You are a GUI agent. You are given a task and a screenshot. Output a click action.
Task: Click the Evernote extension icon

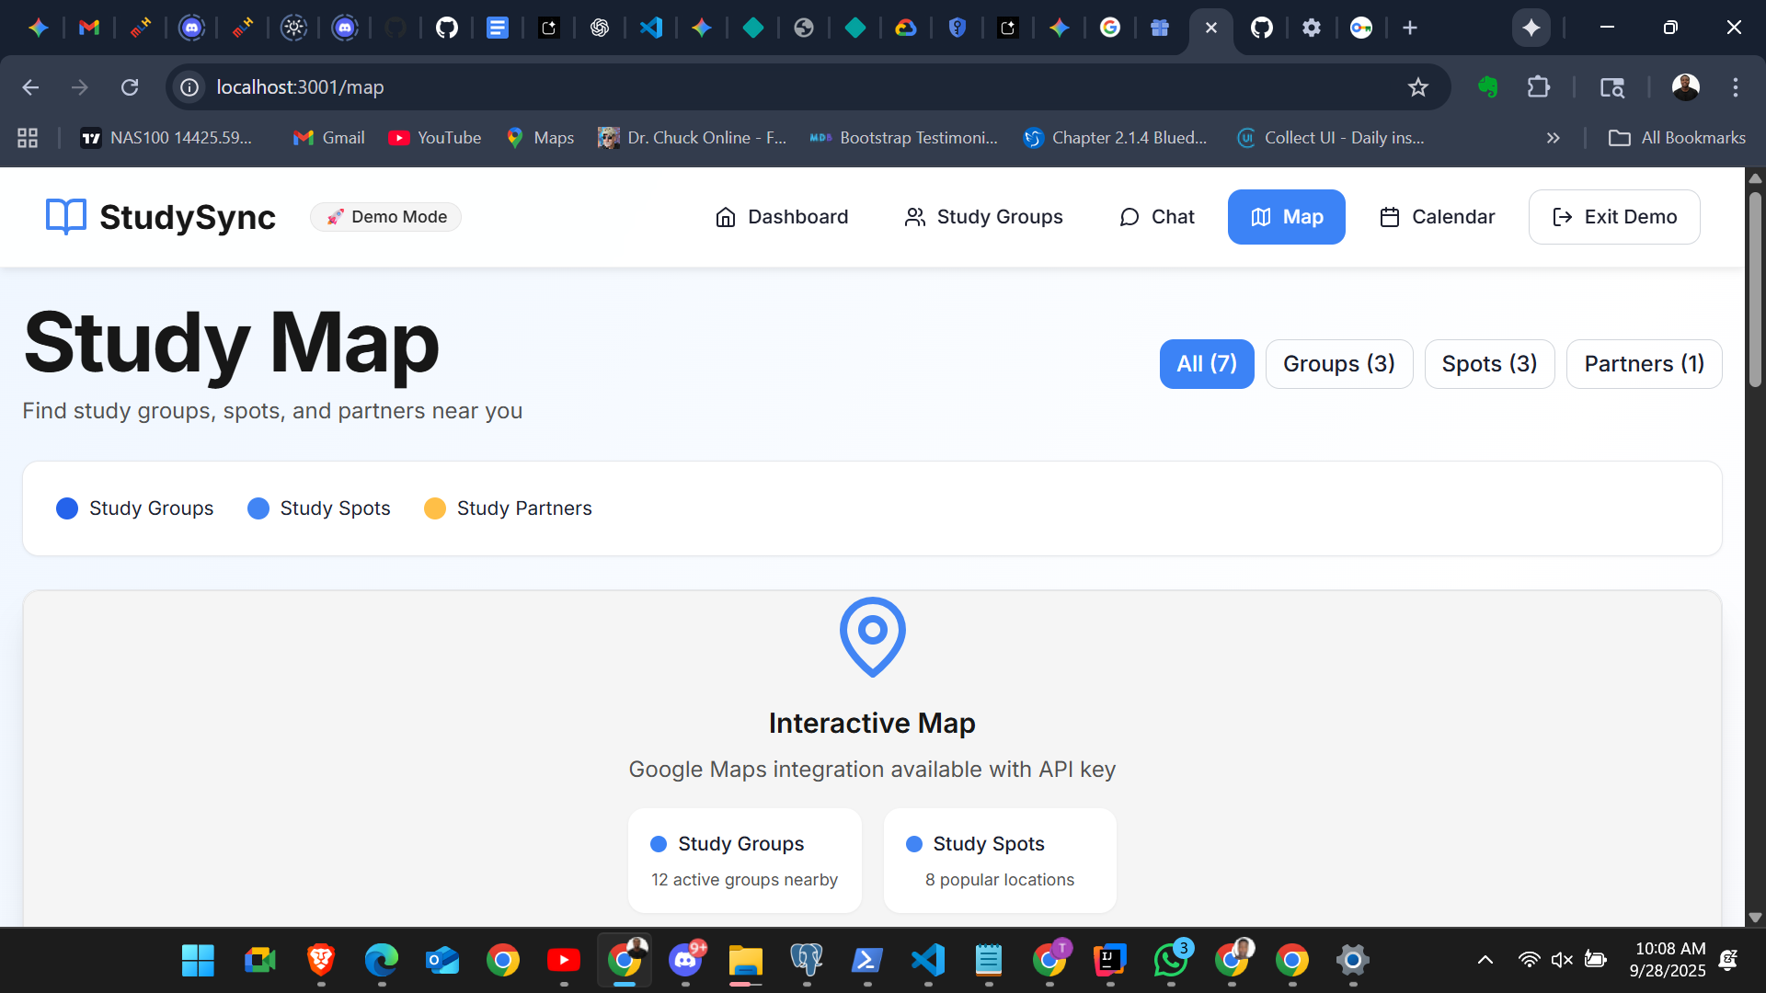pyautogui.click(x=1487, y=87)
